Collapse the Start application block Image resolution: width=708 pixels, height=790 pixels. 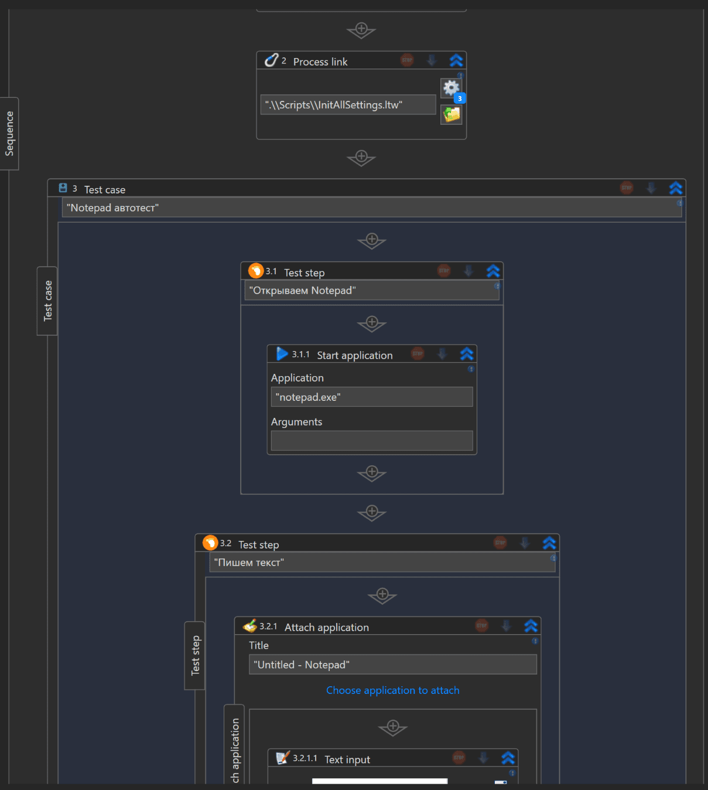pos(467,354)
